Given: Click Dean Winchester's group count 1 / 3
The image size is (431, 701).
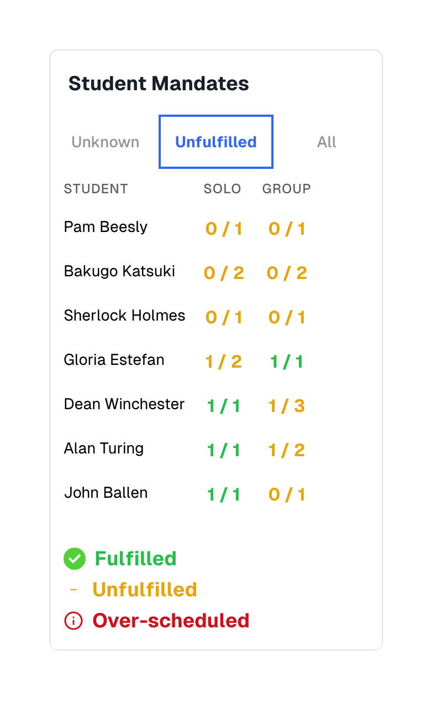Looking at the screenshot, I should coord(287,406).
